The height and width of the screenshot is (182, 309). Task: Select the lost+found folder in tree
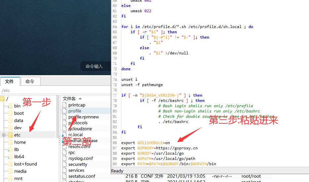(x=25, y=164)
